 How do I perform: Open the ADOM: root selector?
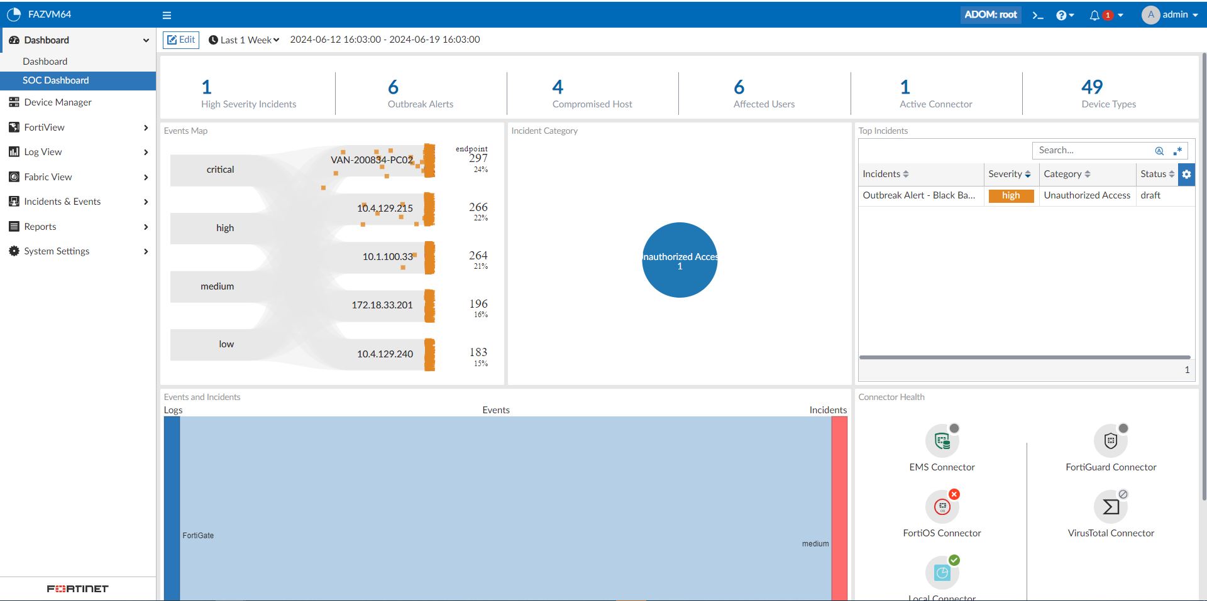point(991,14)
